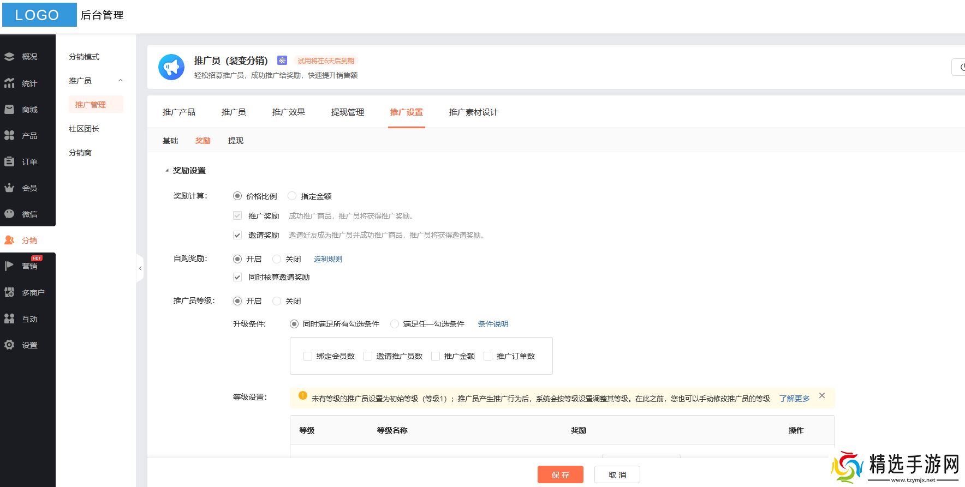Open the 会员 members crown icon
This screenshot has height=487, width=965.
coord(9,188)
